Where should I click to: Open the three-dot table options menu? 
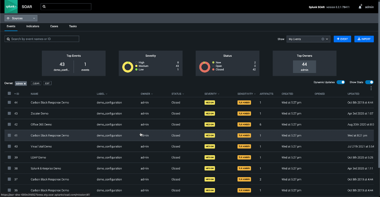(x=371, y=88)
